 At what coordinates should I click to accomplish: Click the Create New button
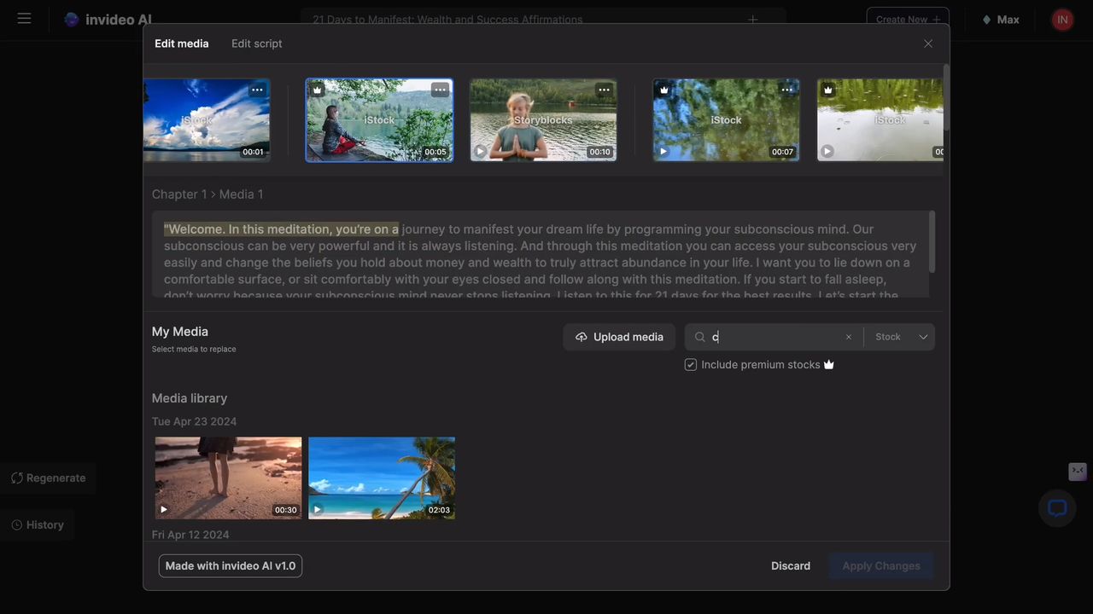point(908,20)
